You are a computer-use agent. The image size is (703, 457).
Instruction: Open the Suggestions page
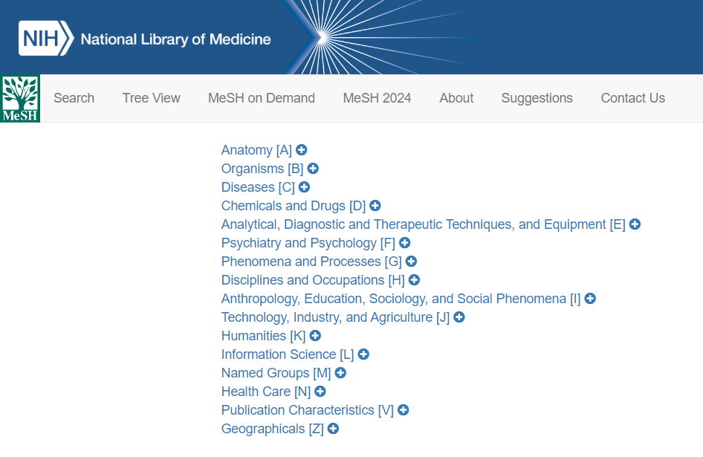pos(537,97)
